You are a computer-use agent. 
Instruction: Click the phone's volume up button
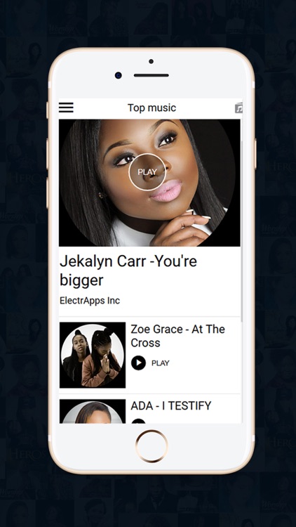coord(48,154)
